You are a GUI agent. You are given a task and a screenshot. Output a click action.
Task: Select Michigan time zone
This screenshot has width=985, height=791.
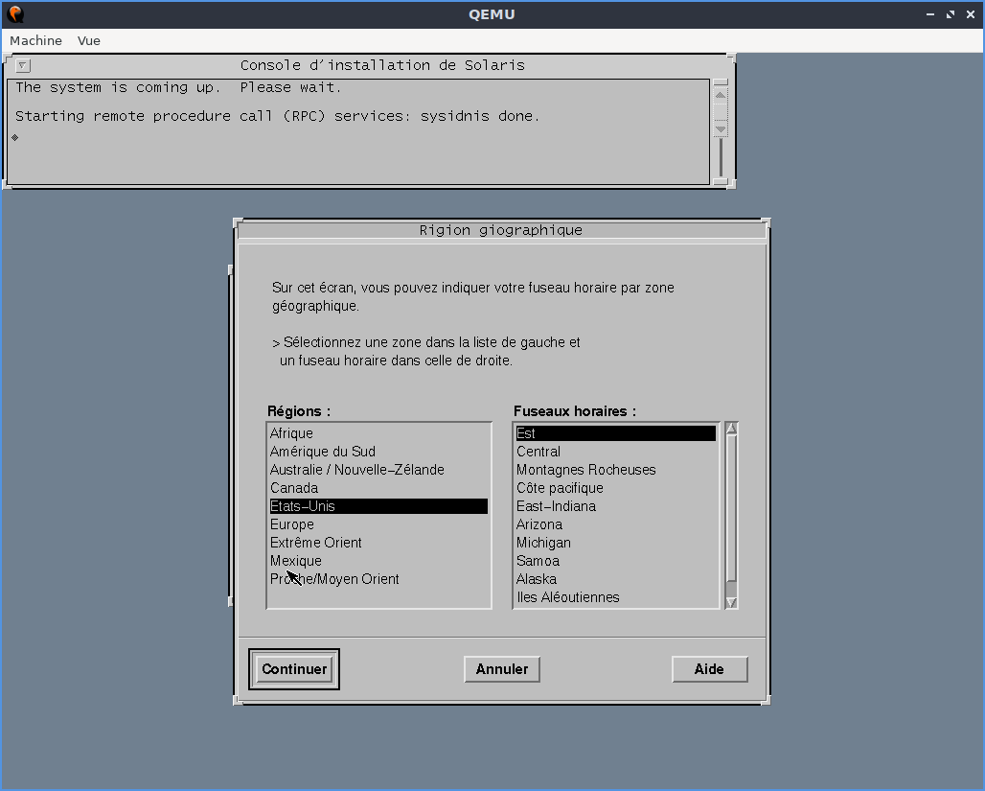click(x=615, y=543)
